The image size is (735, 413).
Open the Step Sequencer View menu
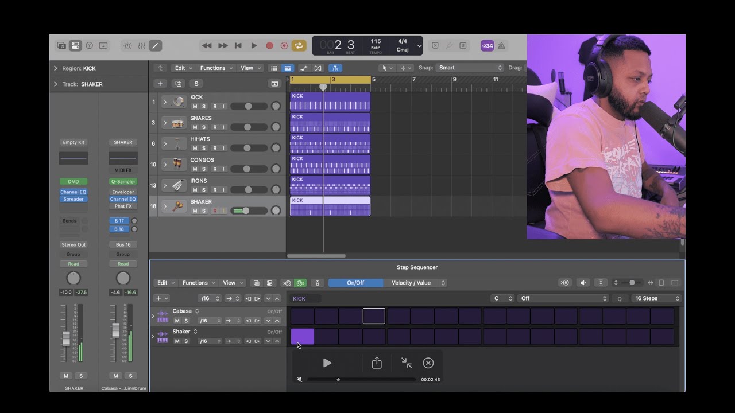pyautogui.click(x=232, y=283)
